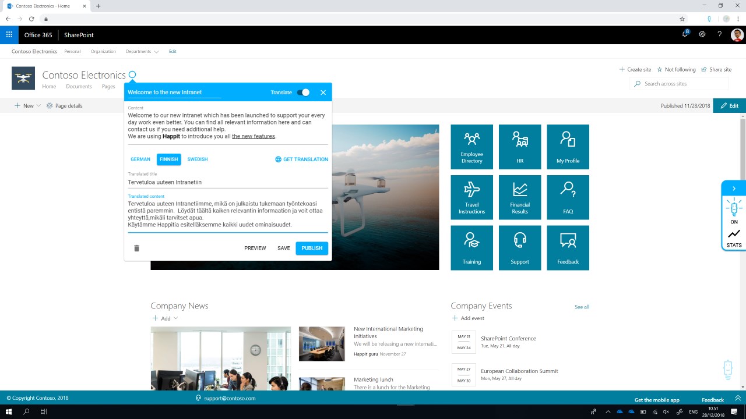The width and height of the screenshot is (746, 419).
Task: Select the Swedish language tab
Action: 198,159
